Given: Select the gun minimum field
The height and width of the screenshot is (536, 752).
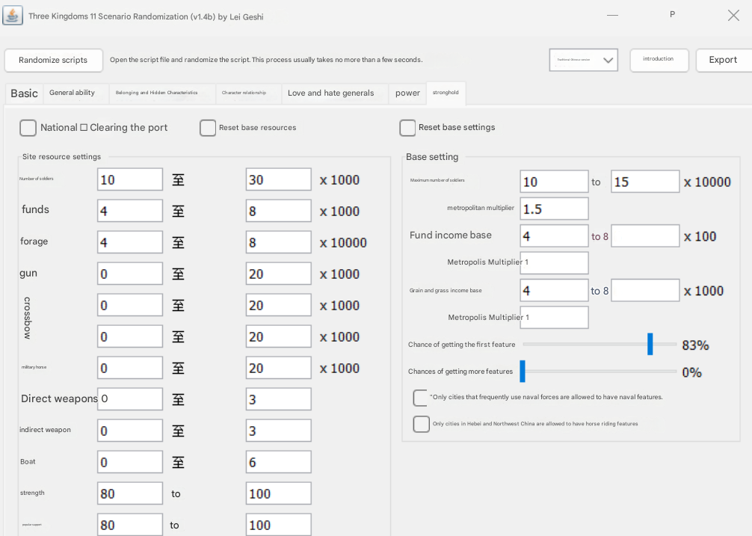Looking at the screenshot, I should tap(130, 274).
